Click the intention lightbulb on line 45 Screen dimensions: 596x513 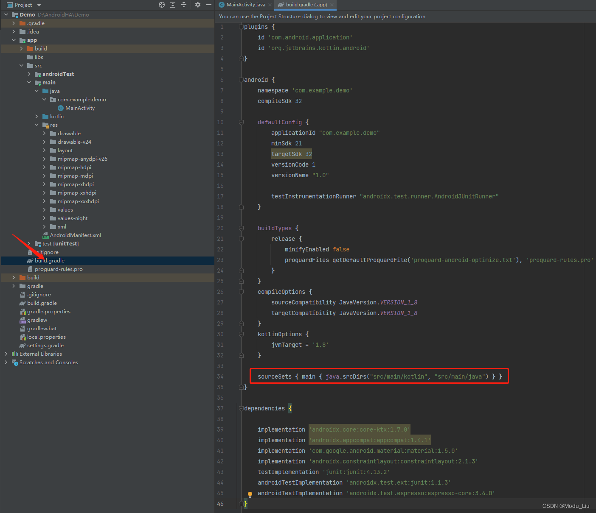coord(250,494)
